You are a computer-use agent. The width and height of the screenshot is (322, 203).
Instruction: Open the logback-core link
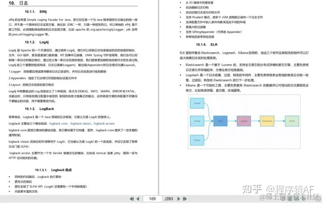[58, 124]
